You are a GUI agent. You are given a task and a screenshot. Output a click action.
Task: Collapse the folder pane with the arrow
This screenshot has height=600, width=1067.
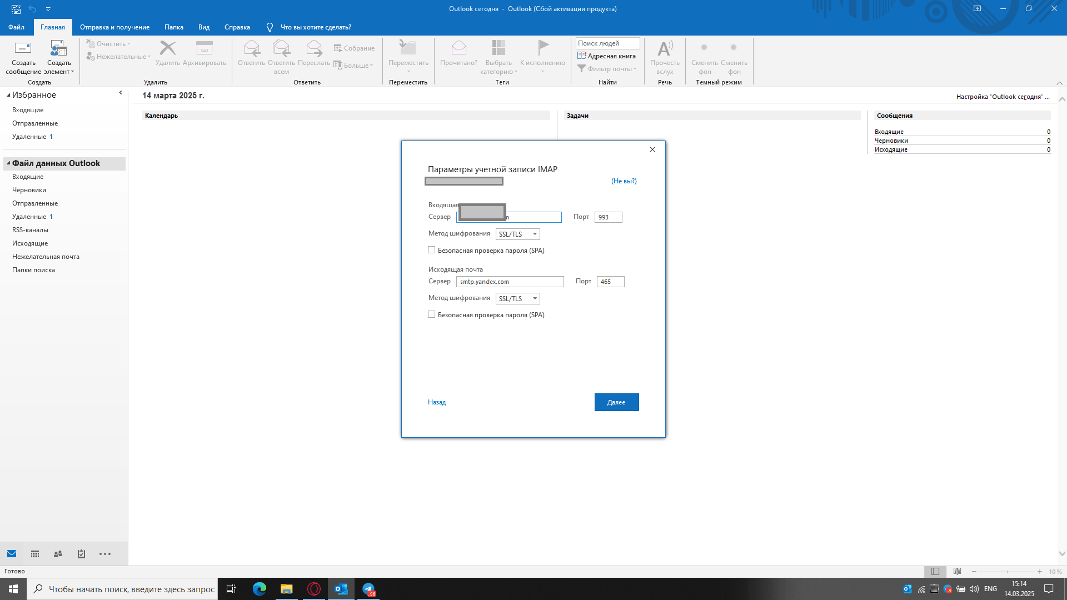coord(121,93)
